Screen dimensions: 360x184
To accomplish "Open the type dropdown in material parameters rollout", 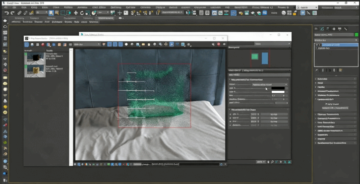I will coord(270,84).
